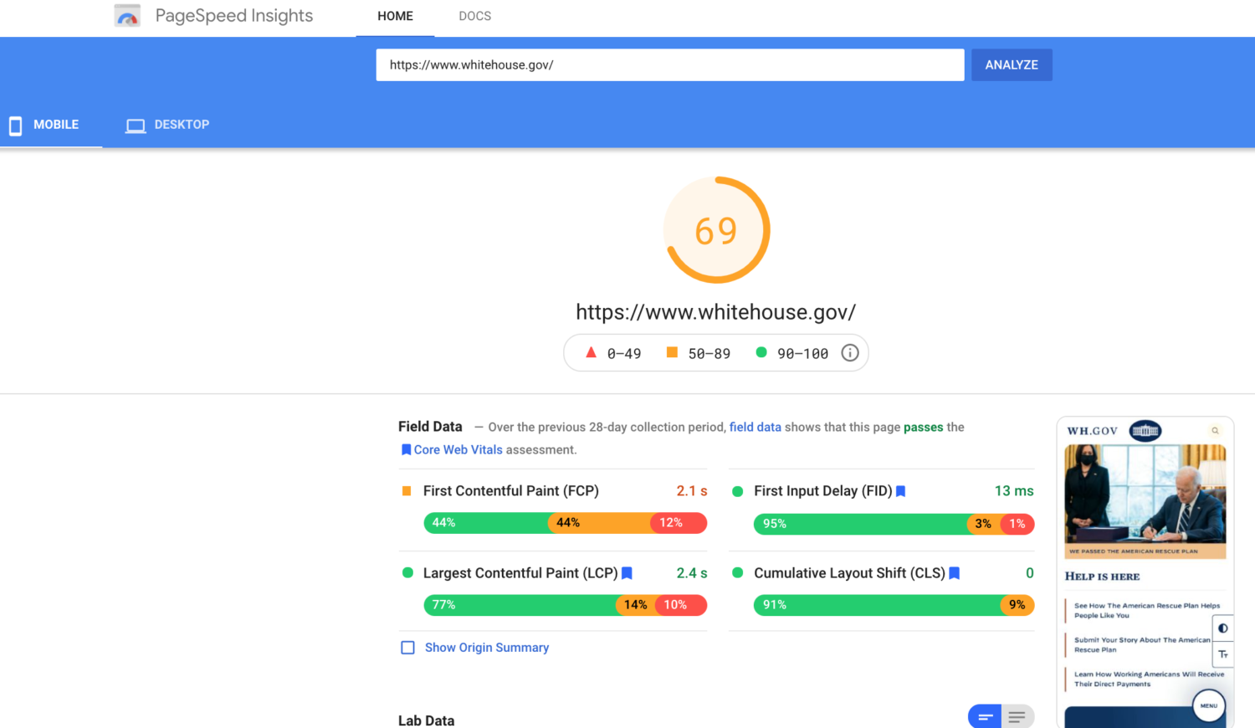Viewport: 1255px width, 728px height.
Task: Click the bookmark icon next to Cumulative Layout Shift
Action: pyautogui.click(x=954, y=573)
